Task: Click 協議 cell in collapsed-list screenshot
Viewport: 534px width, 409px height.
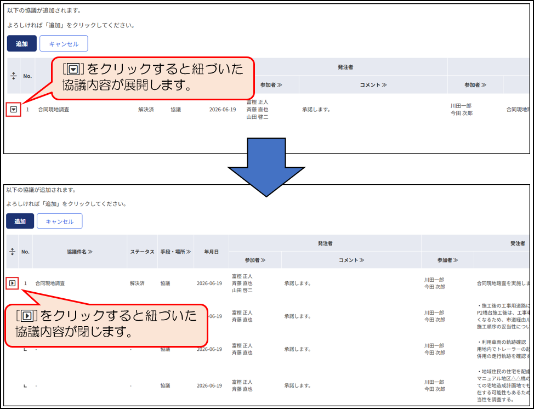Action: coord(176,110)
